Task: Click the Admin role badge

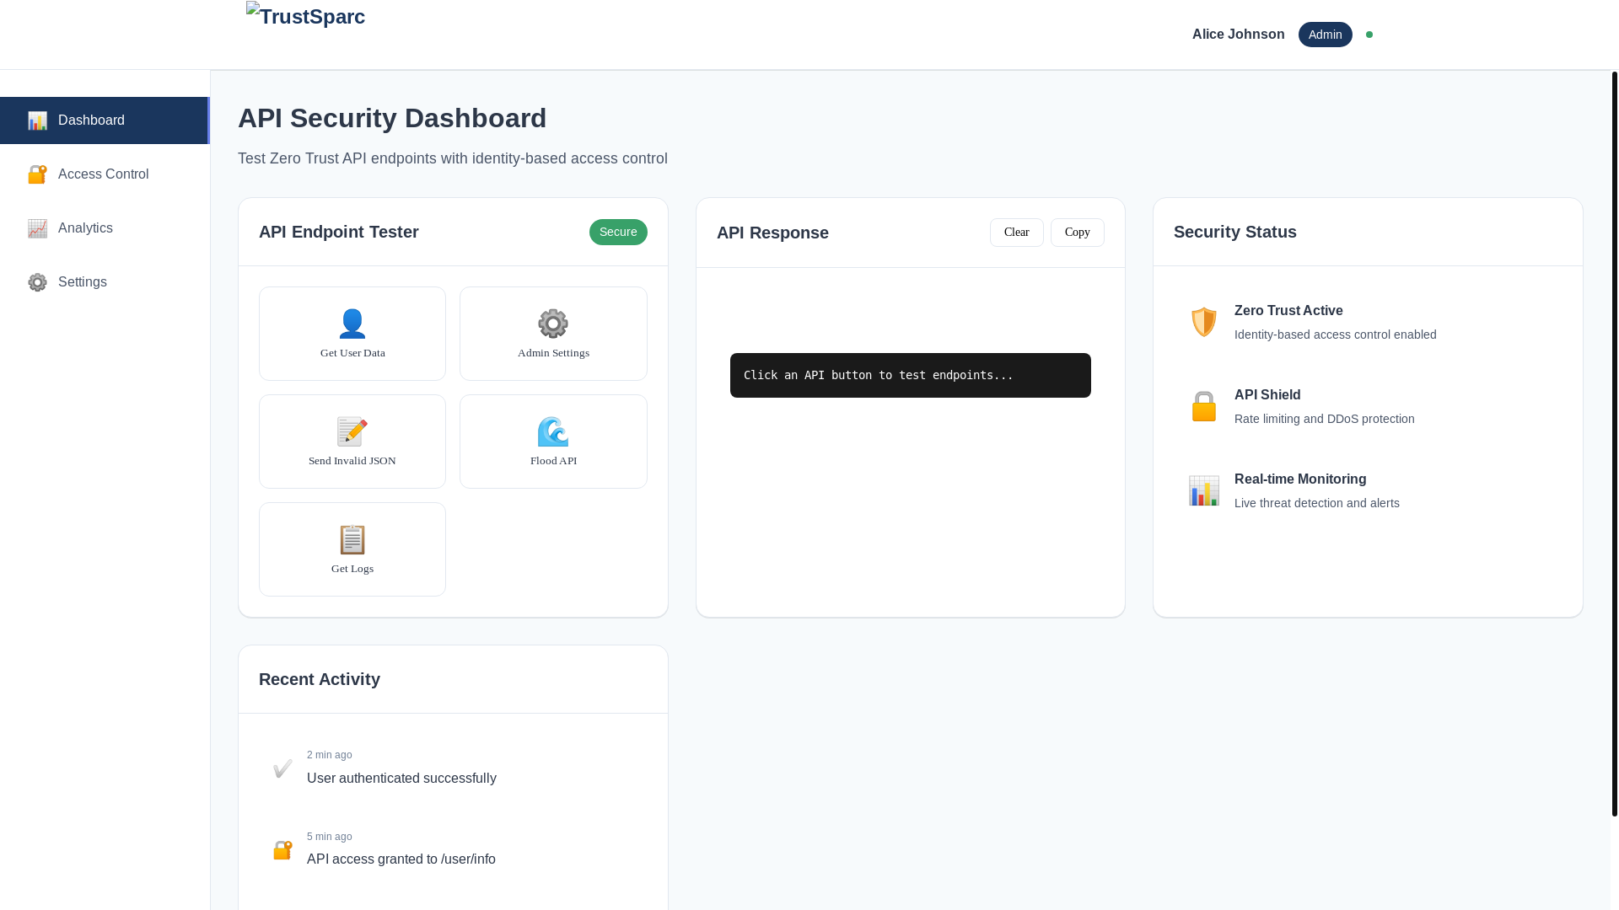Action: [x=1326, y=35]
